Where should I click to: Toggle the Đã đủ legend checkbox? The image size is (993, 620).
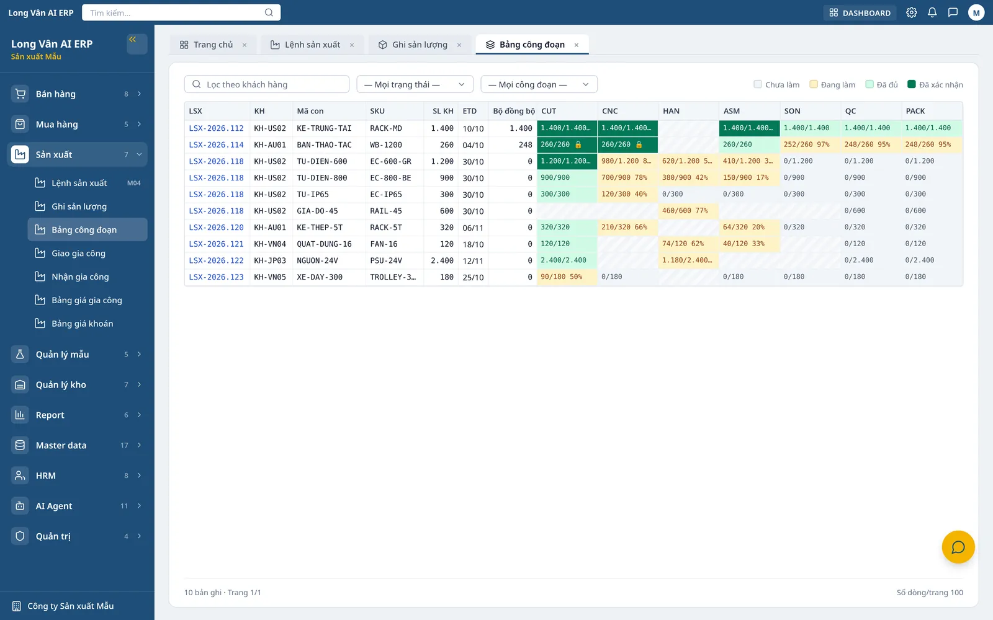coord(869,84)
